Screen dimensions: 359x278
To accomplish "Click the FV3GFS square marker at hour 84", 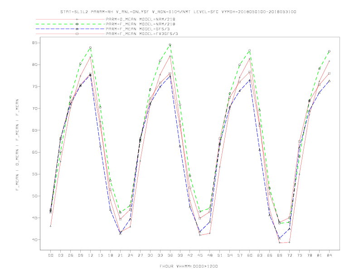I will coord(330,74).
